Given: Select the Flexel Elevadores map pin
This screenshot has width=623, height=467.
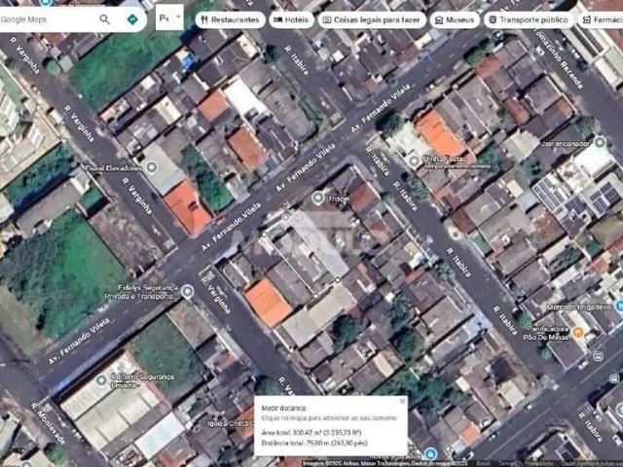Looking at the screenshot, I should pyautogui.click(x=152, y=167).
